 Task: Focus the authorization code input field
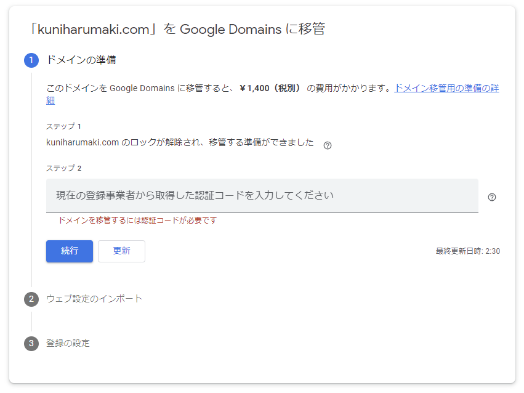262,196
